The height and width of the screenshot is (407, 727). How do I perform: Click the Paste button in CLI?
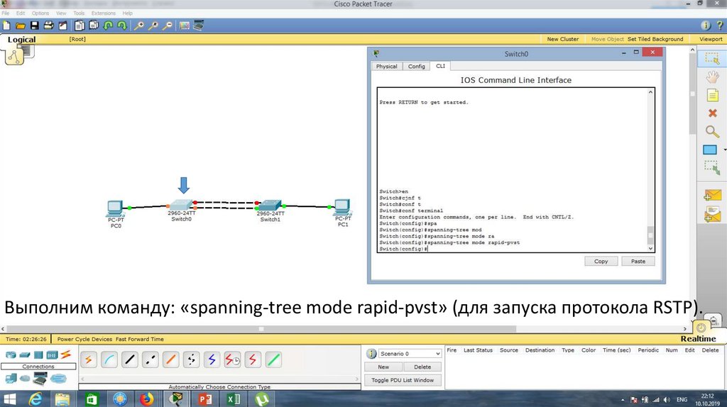[638, 261]
